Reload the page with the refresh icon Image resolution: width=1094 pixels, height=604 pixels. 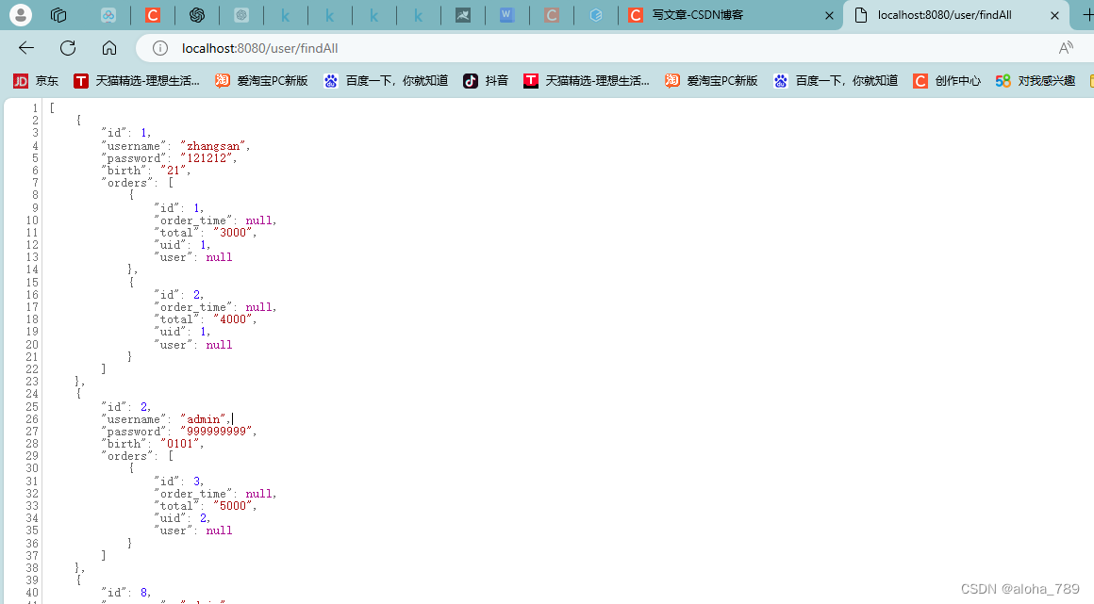click(x=68, y=48)
